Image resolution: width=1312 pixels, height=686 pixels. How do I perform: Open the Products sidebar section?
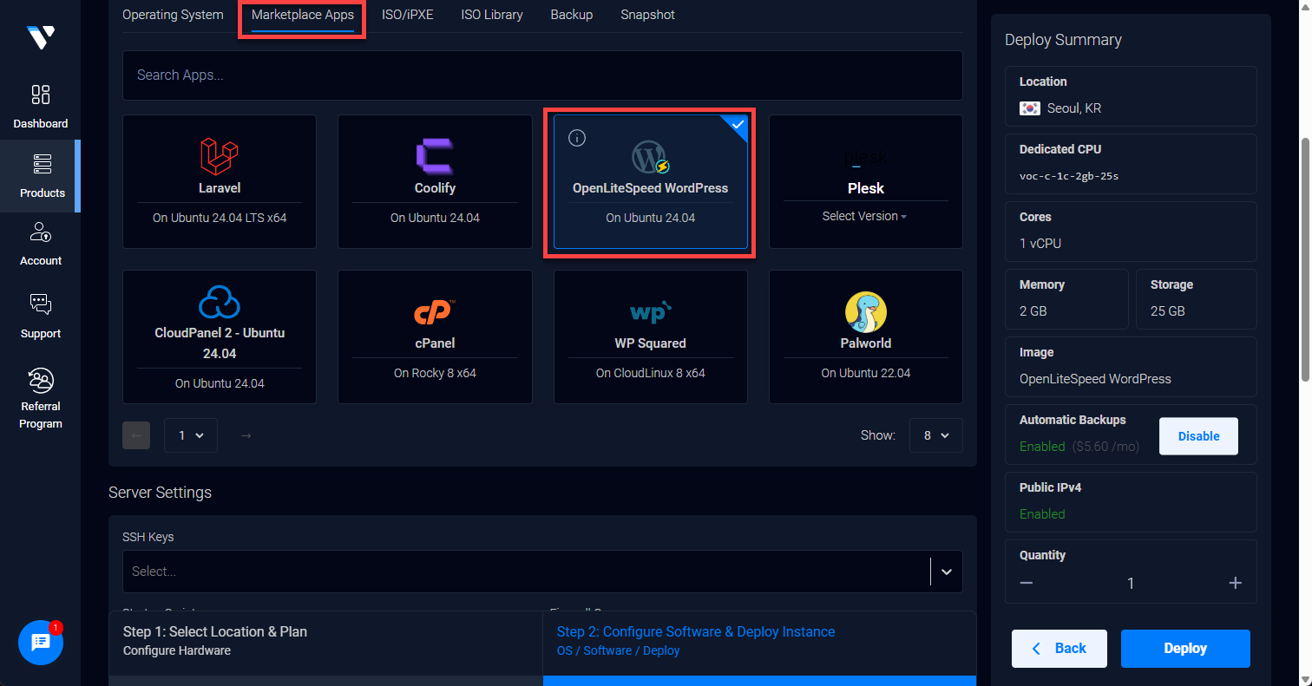click(x=41, y=175)
